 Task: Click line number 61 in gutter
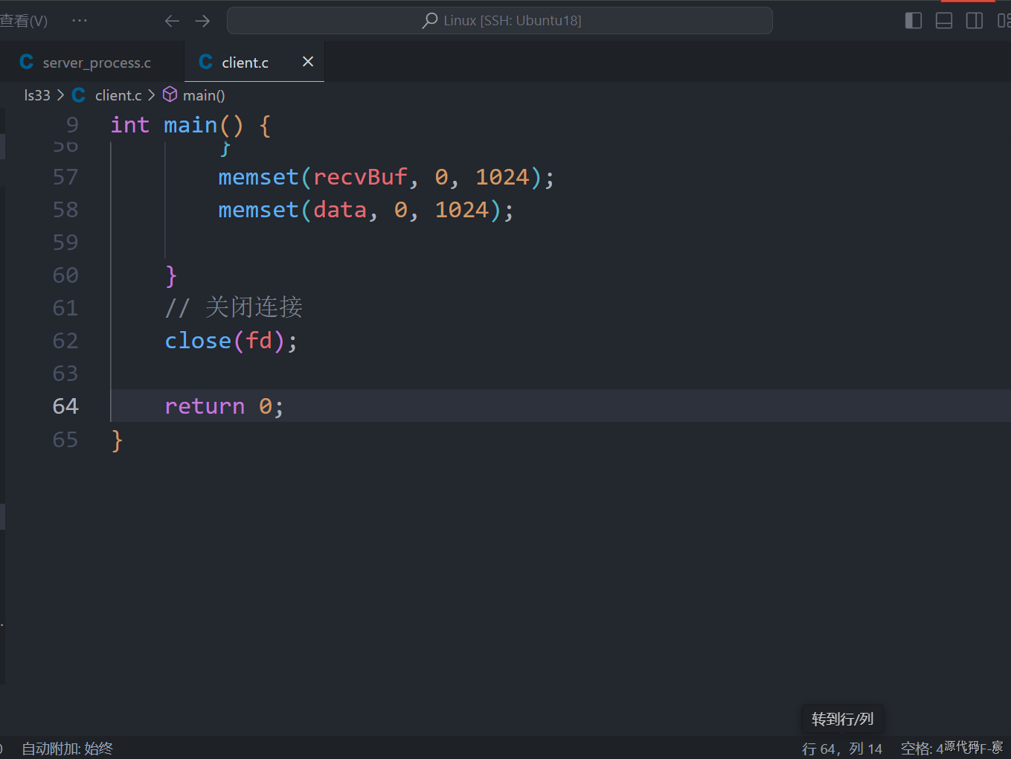click(x=65, y=308)
